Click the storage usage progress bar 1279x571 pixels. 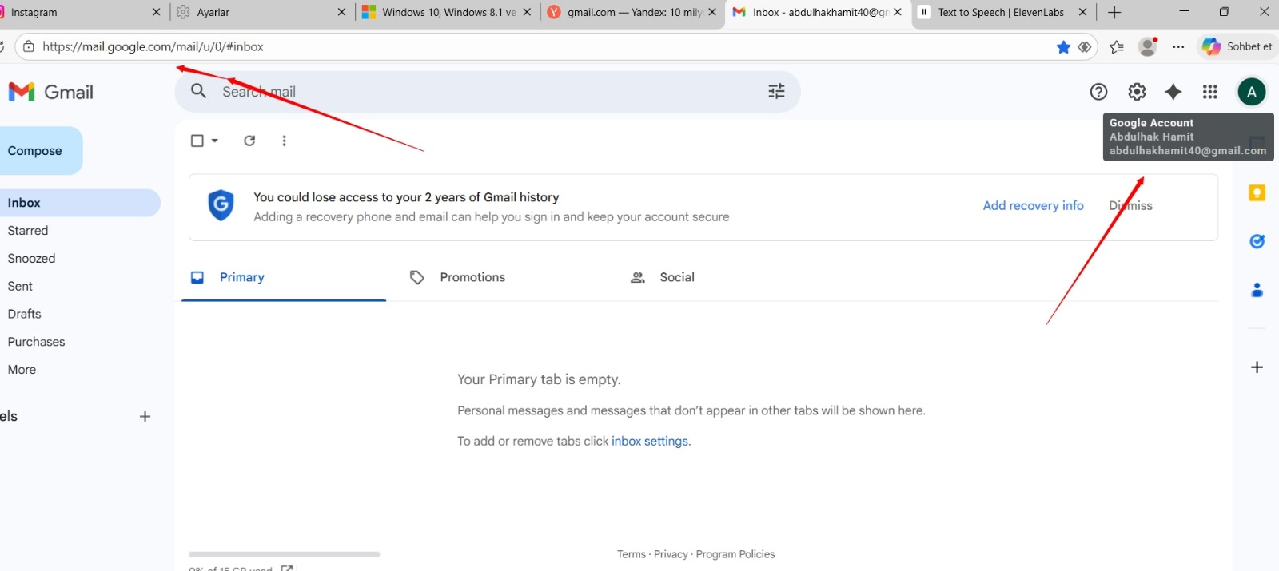tap(284, 554)
